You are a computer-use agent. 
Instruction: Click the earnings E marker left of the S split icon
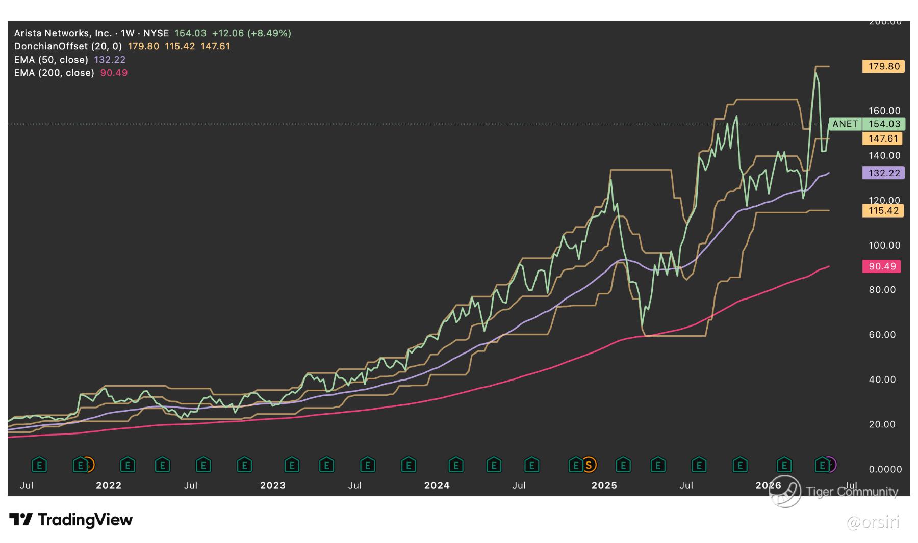pyautogui.click(x=576, y=465)
